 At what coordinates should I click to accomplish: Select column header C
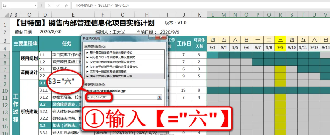pyautogui.click(x=29, y=15)
